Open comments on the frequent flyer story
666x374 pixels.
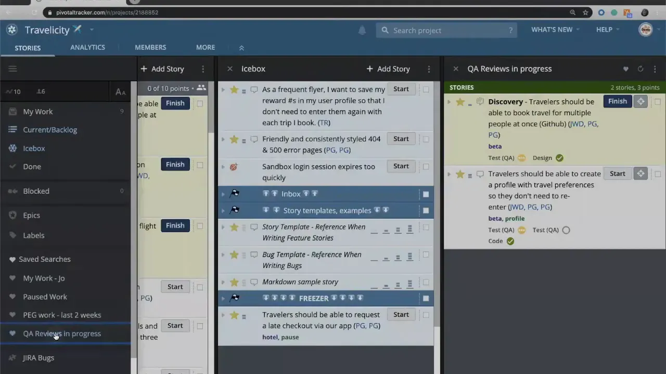pos(254,89)
